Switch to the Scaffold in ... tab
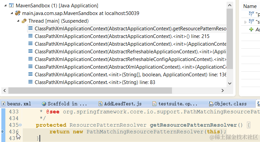The height and width of the screenshot is (142, 260). (67, 104)
